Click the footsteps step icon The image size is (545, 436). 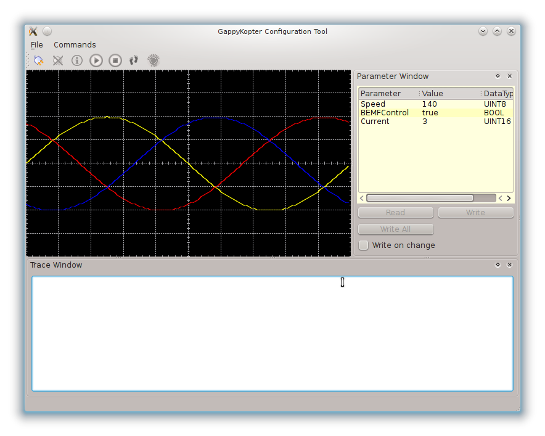pos(134,60)
